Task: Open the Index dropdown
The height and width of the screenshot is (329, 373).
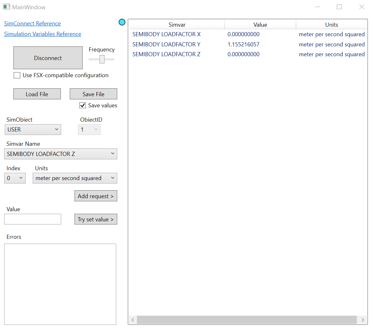Action: tap(15, 178)
